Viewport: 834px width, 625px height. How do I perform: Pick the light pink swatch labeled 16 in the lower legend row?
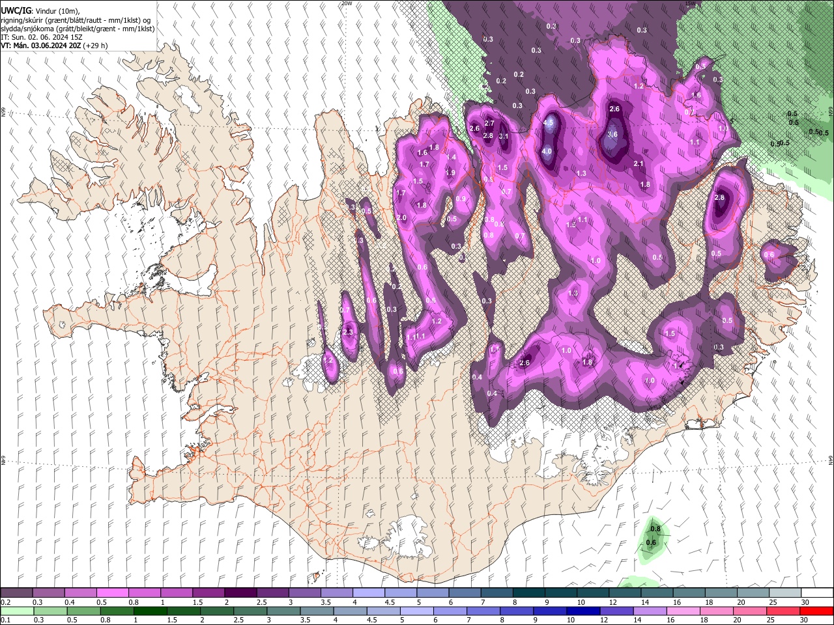coord(683,611)
